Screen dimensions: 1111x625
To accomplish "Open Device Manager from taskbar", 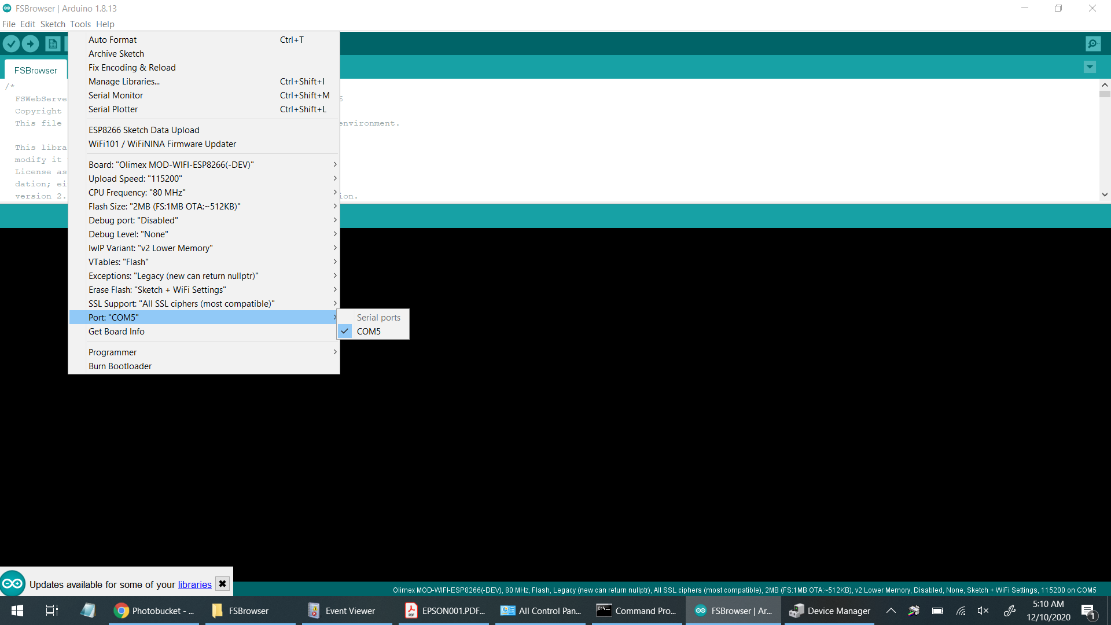I will (x=830, y=611).
